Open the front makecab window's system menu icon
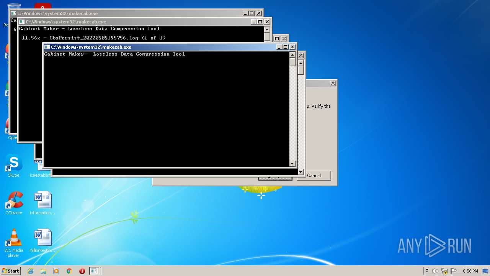The height and width of the screenshot is (276, 490). click(47, 47)
